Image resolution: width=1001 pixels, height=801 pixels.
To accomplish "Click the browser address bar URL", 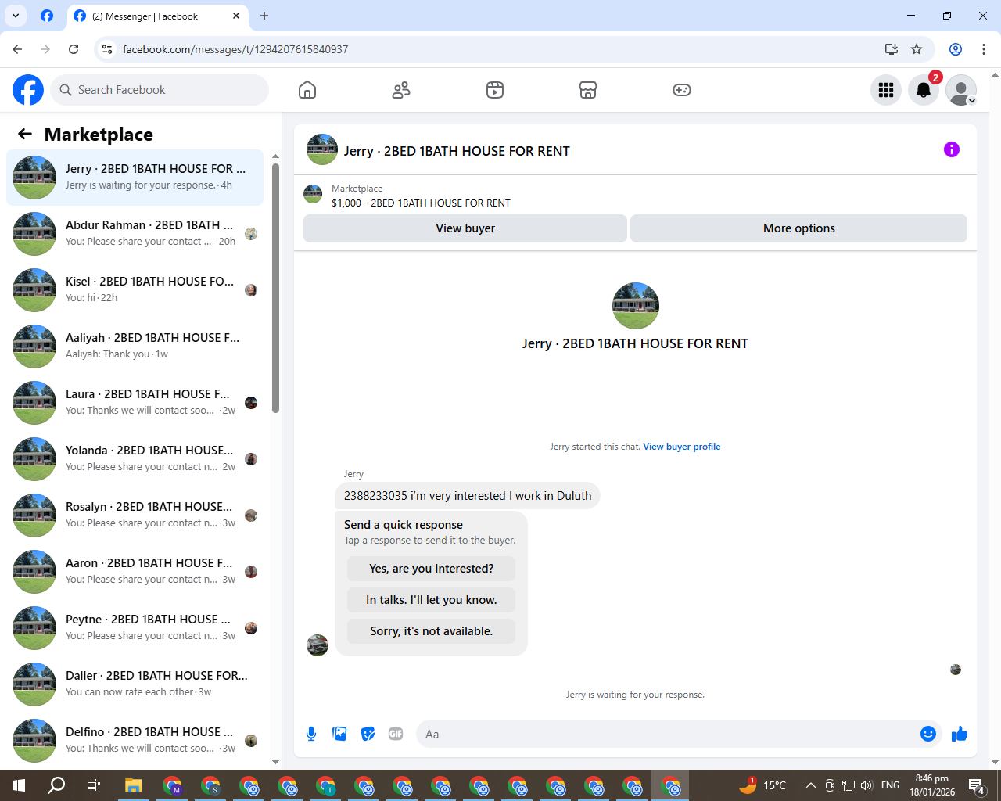I will click(235, 49).
